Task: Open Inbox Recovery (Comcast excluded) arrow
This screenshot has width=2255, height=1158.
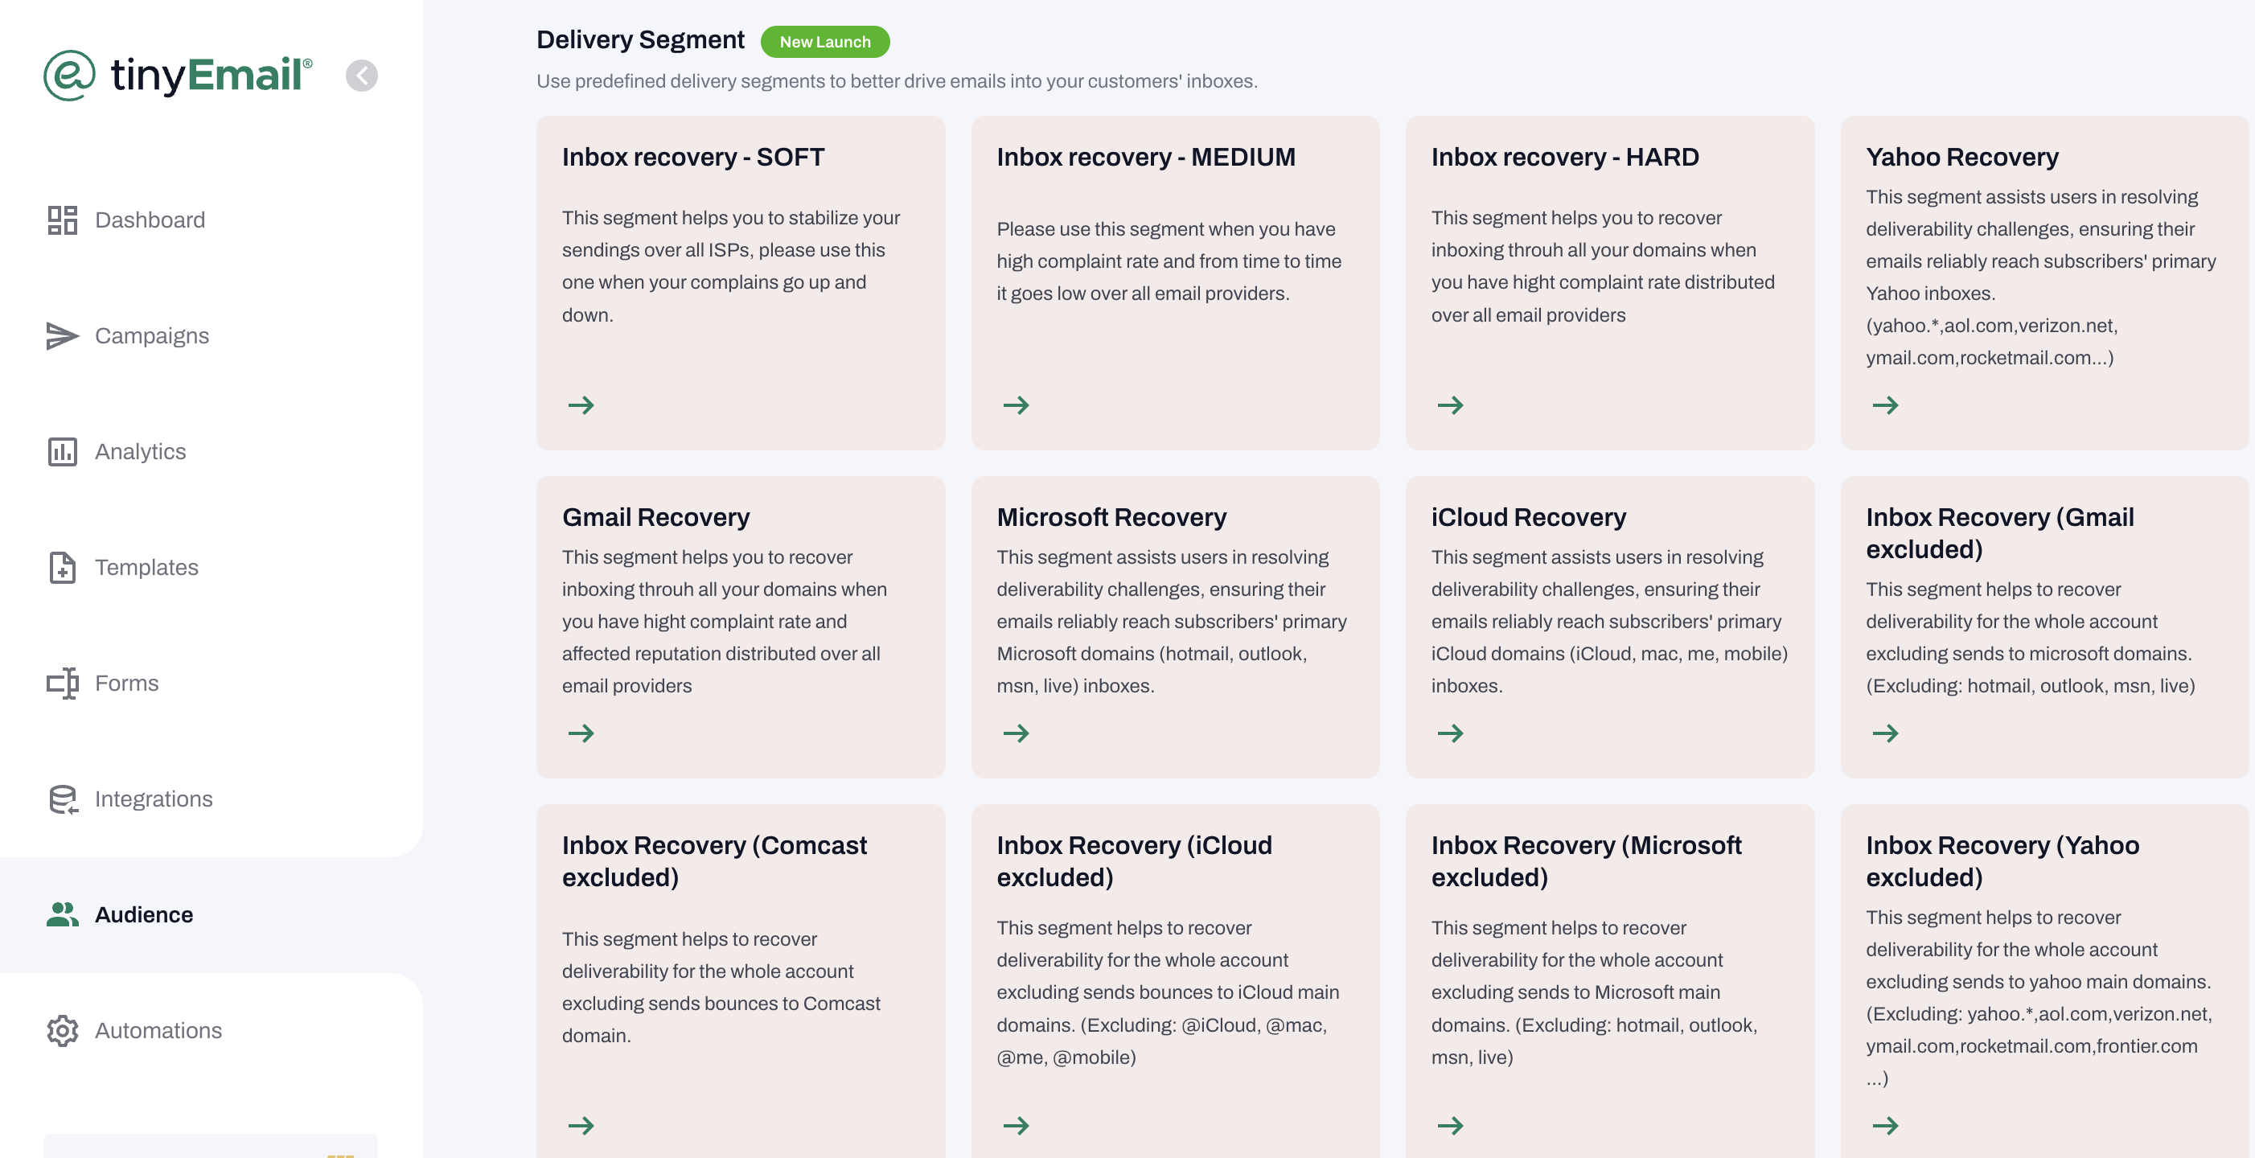Action: pos(581,1126)
